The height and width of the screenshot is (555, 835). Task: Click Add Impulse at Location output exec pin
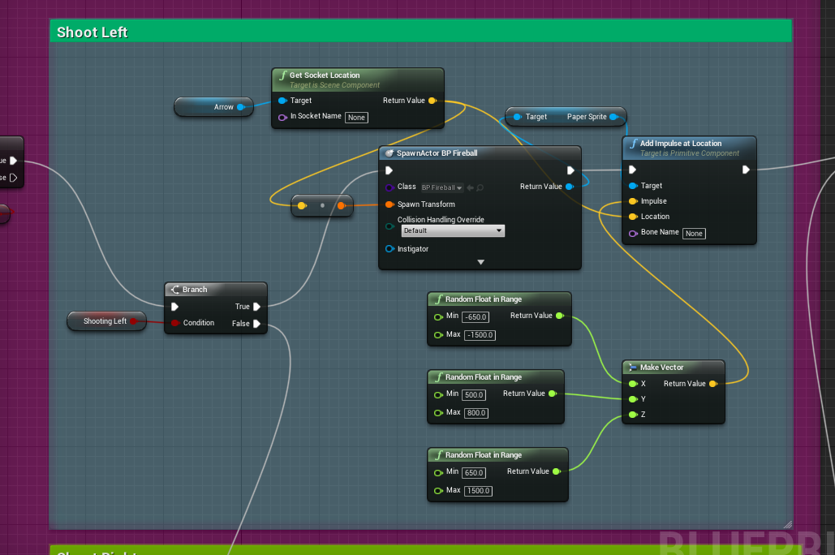[x=746, y=170]
